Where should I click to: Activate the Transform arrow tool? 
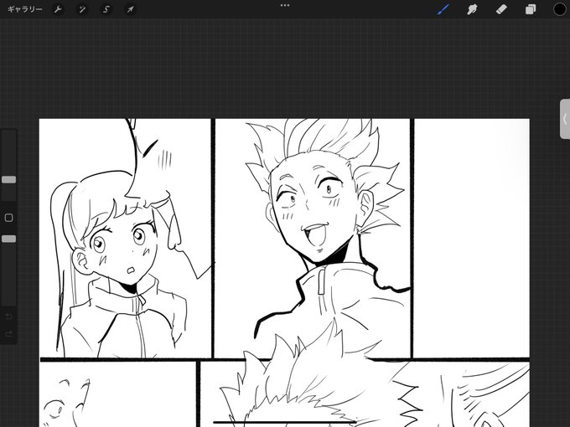[130, 9]
